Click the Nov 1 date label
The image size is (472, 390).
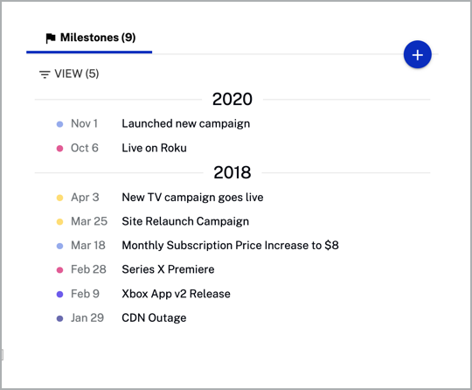coord(84,123)
